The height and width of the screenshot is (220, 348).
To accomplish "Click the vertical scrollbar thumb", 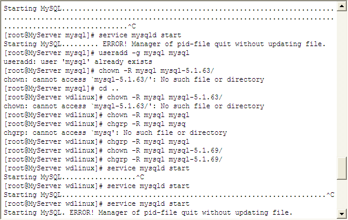I will [x=342, y=168].
